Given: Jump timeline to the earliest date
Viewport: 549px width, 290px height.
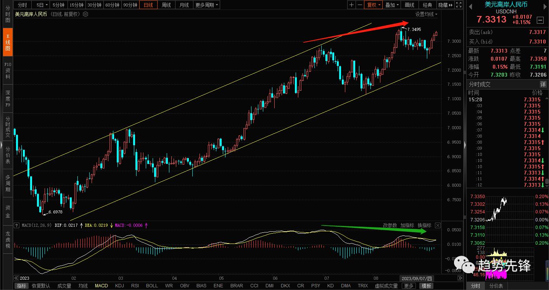Looking at the screenshot, I should coord(16,278).
